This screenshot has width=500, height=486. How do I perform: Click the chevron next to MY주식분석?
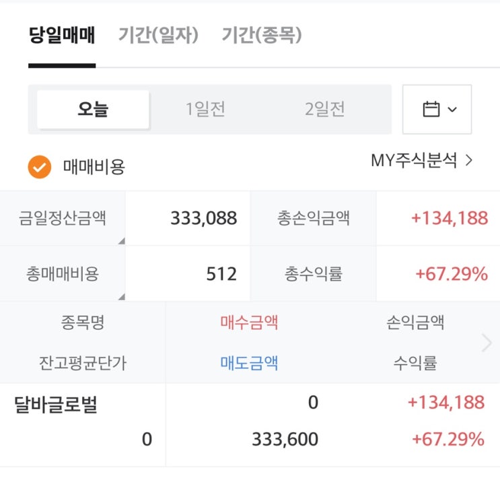pos(469,160)
